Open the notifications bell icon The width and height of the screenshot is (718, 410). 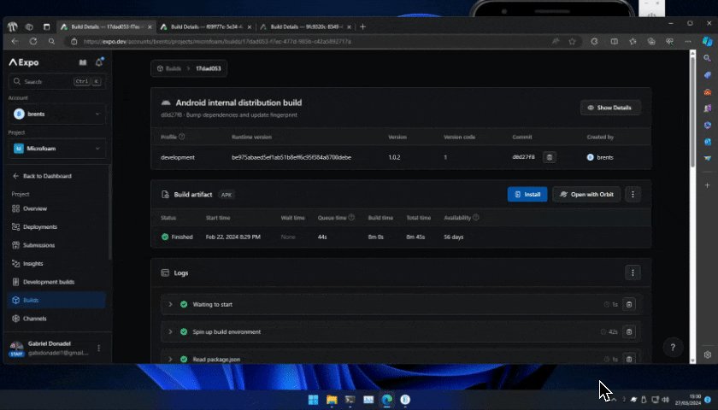pos(99,62)
